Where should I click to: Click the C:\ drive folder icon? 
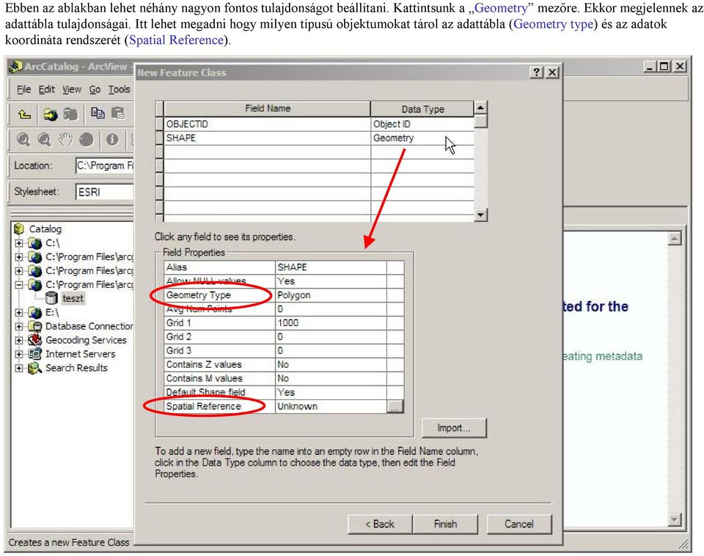pos(34,243)
